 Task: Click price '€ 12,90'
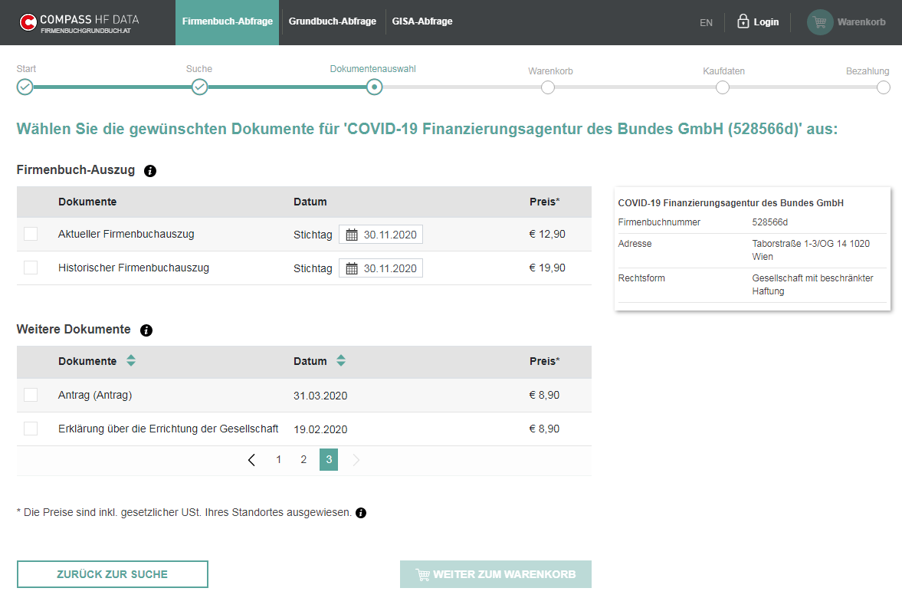(547, 235)
